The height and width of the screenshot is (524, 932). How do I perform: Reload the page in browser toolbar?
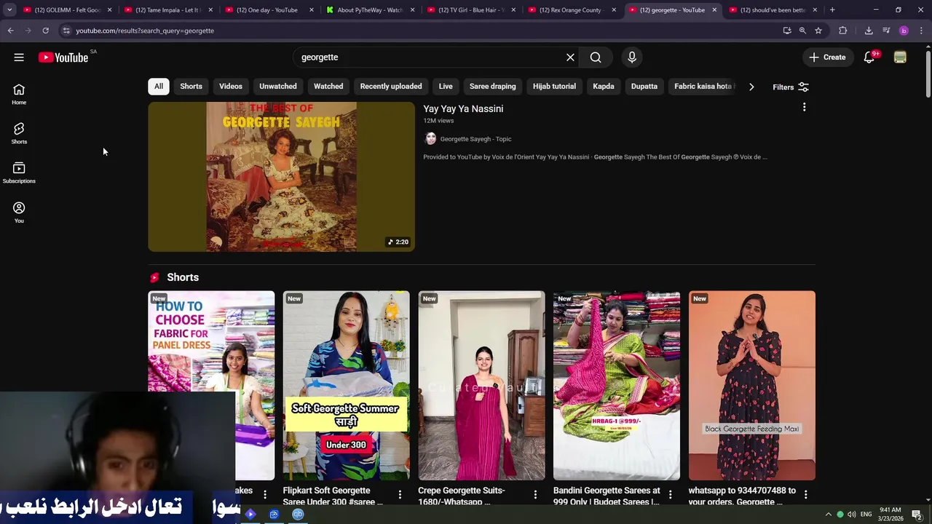(x=45, y=31)
